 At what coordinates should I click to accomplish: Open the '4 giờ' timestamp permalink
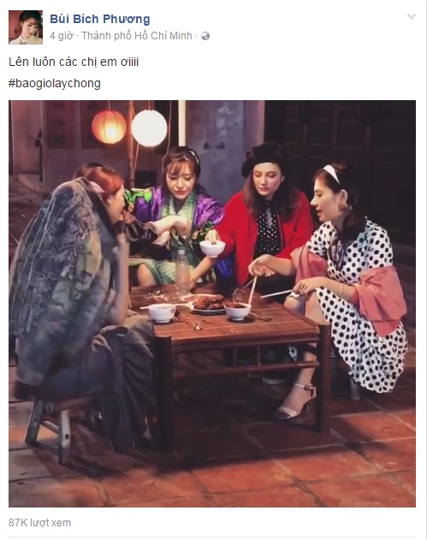click(x=62, y=36)
